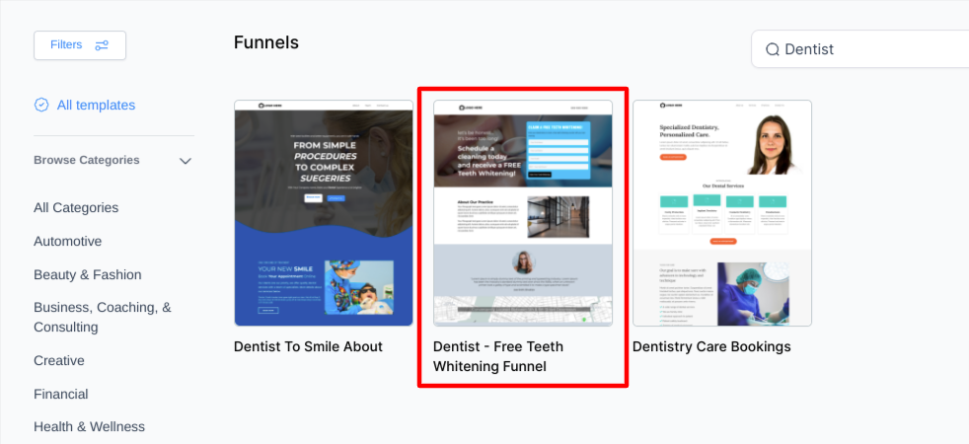This screenshot has width=969, height=444.
Task: Focus the Dentist search field
Action: pos(860,48)
